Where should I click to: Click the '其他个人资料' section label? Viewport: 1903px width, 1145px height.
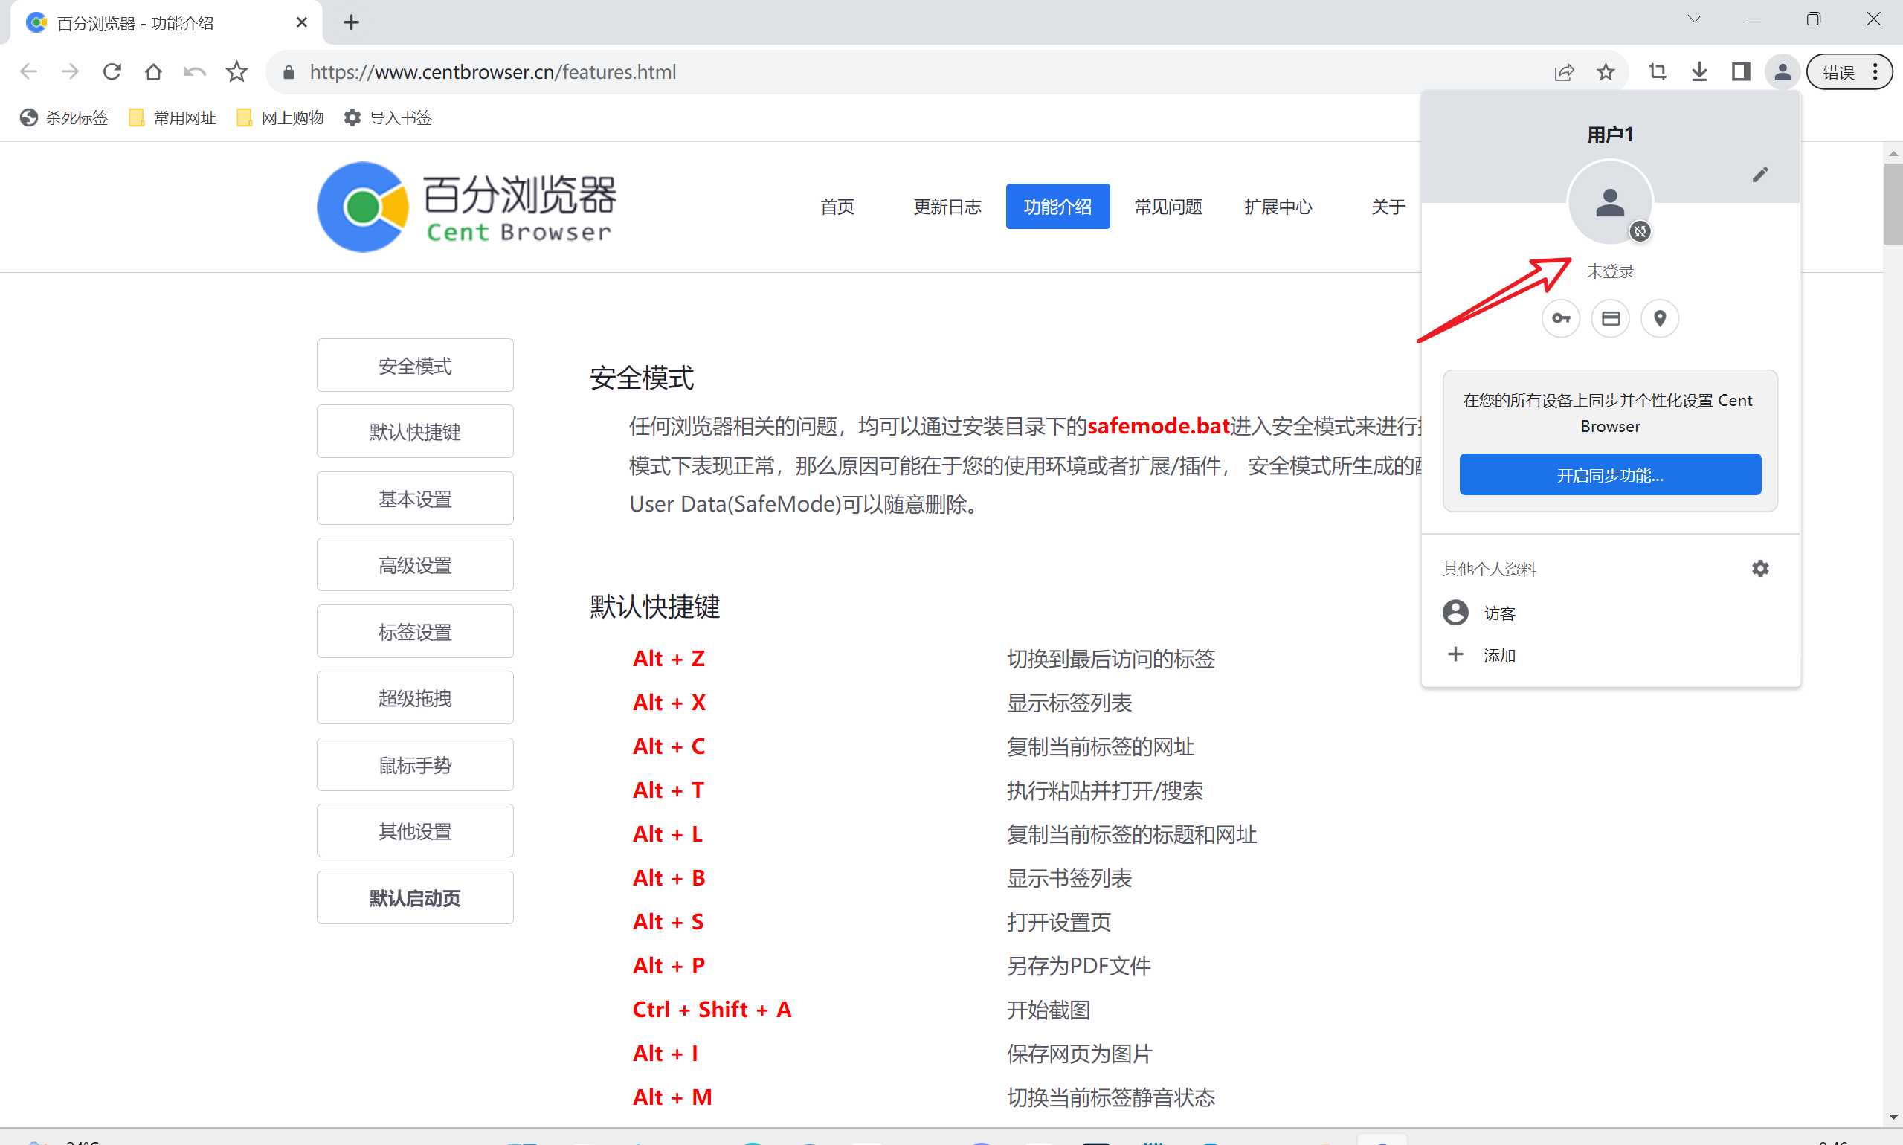1490,570
